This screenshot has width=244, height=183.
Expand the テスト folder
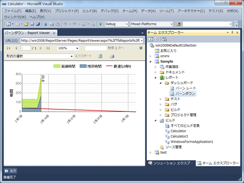click(x=160, y=99)
